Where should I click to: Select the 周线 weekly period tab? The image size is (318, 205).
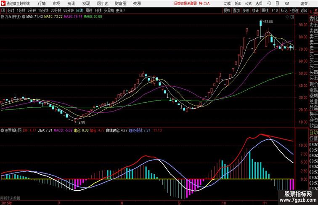click(89, 11)
